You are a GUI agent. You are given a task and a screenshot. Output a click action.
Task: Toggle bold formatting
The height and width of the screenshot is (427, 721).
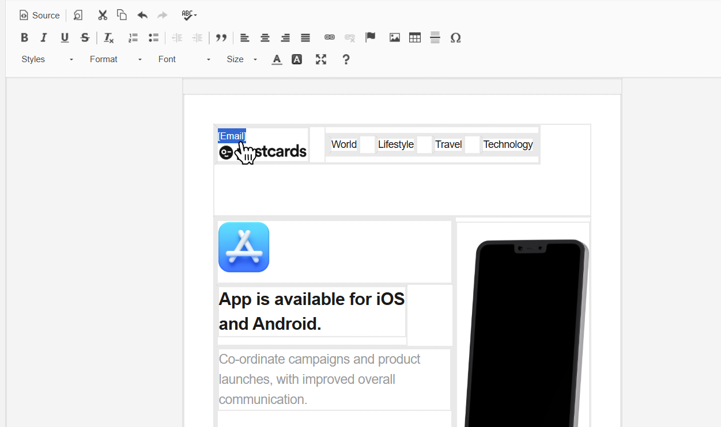(24, 37)
